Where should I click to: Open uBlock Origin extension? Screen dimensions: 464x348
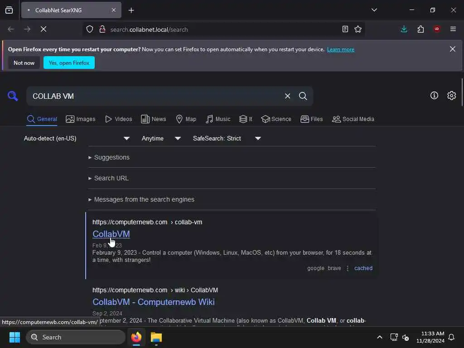pos(437,29)
